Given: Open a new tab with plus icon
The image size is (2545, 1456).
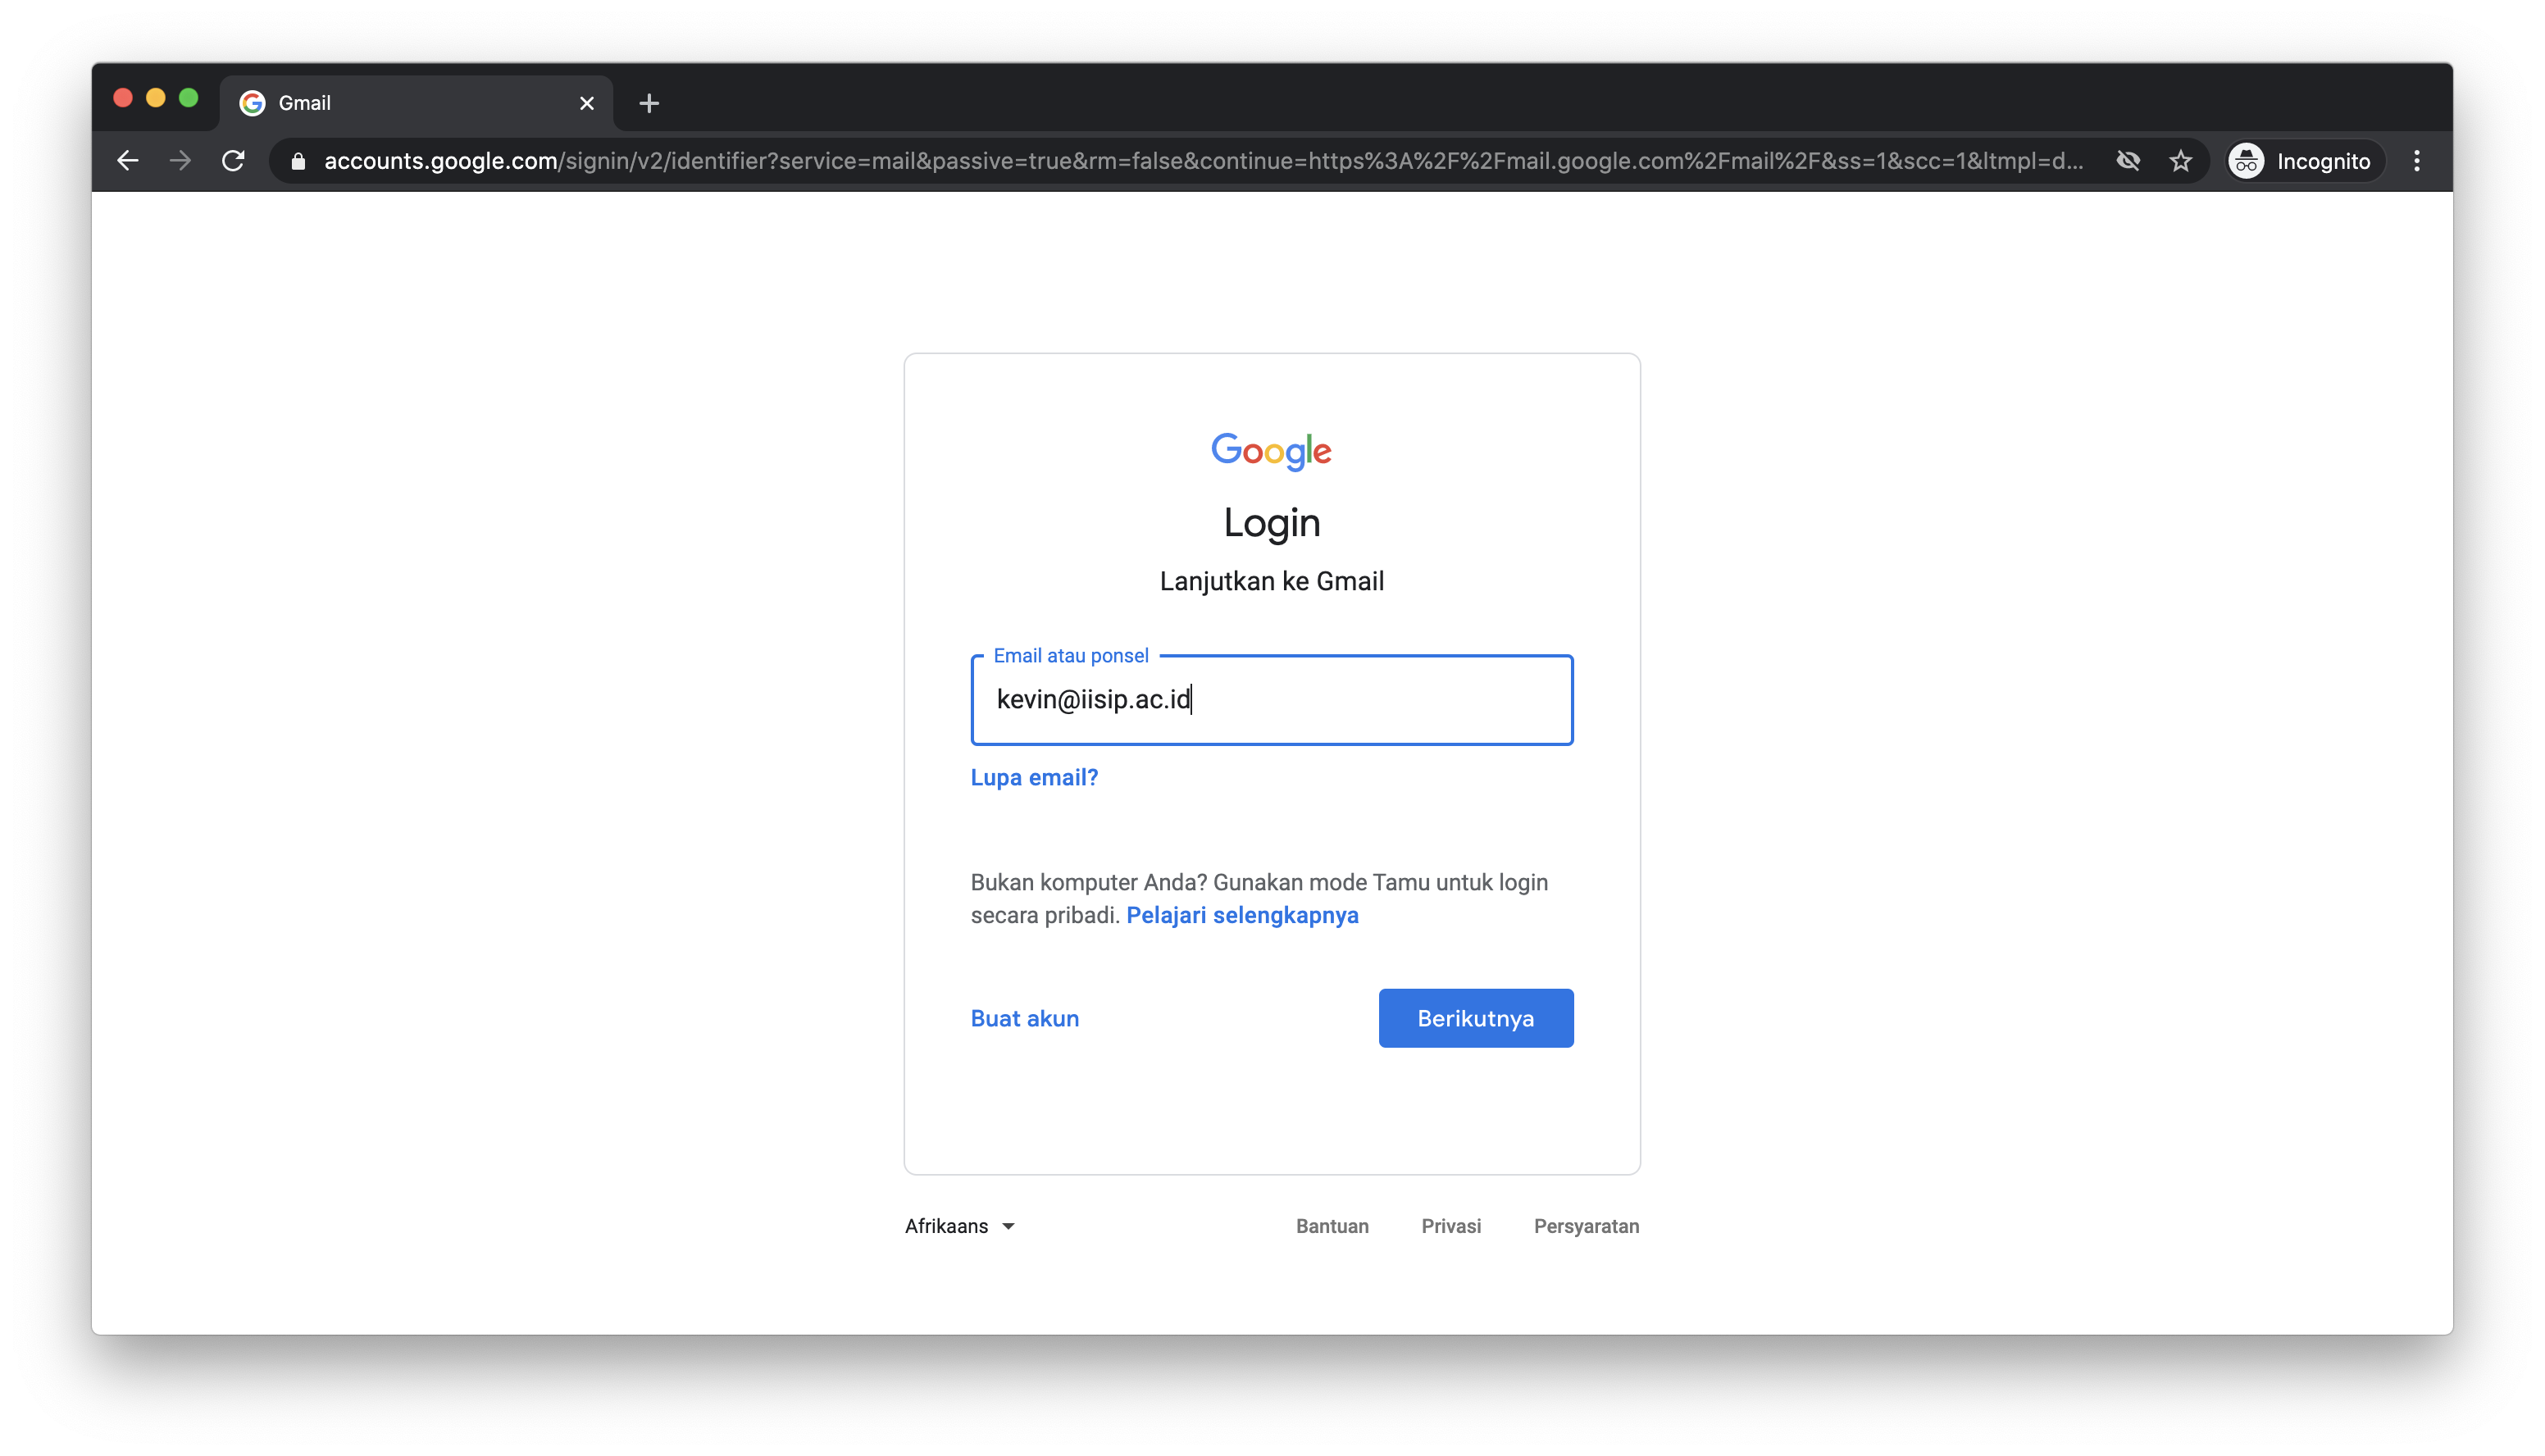Looking at the screenshot, I should click(x=649, y=103).
